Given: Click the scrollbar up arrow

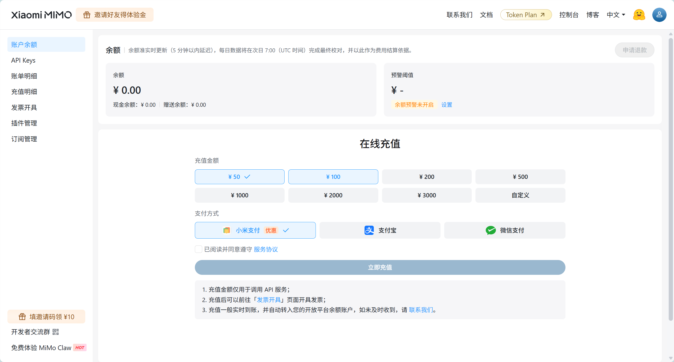Looking at the screenshot, I should point(671,34).
